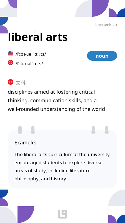Open the Langeek.co link
Screen dimensions: 125x223
click(x=106, y=25)
